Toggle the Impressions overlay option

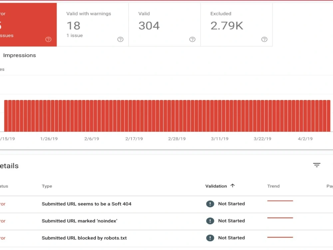click(19, 55)
